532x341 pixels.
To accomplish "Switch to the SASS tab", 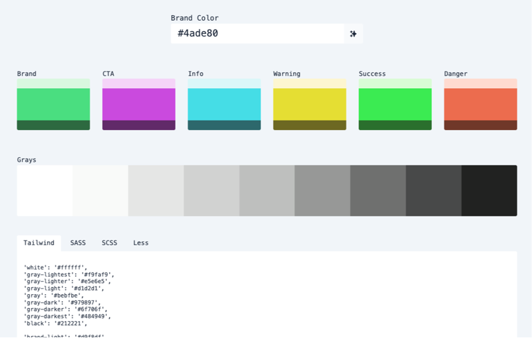I will (x=78, y=243).
